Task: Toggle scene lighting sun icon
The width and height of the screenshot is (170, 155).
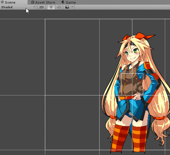Action: tap(51, 7)
